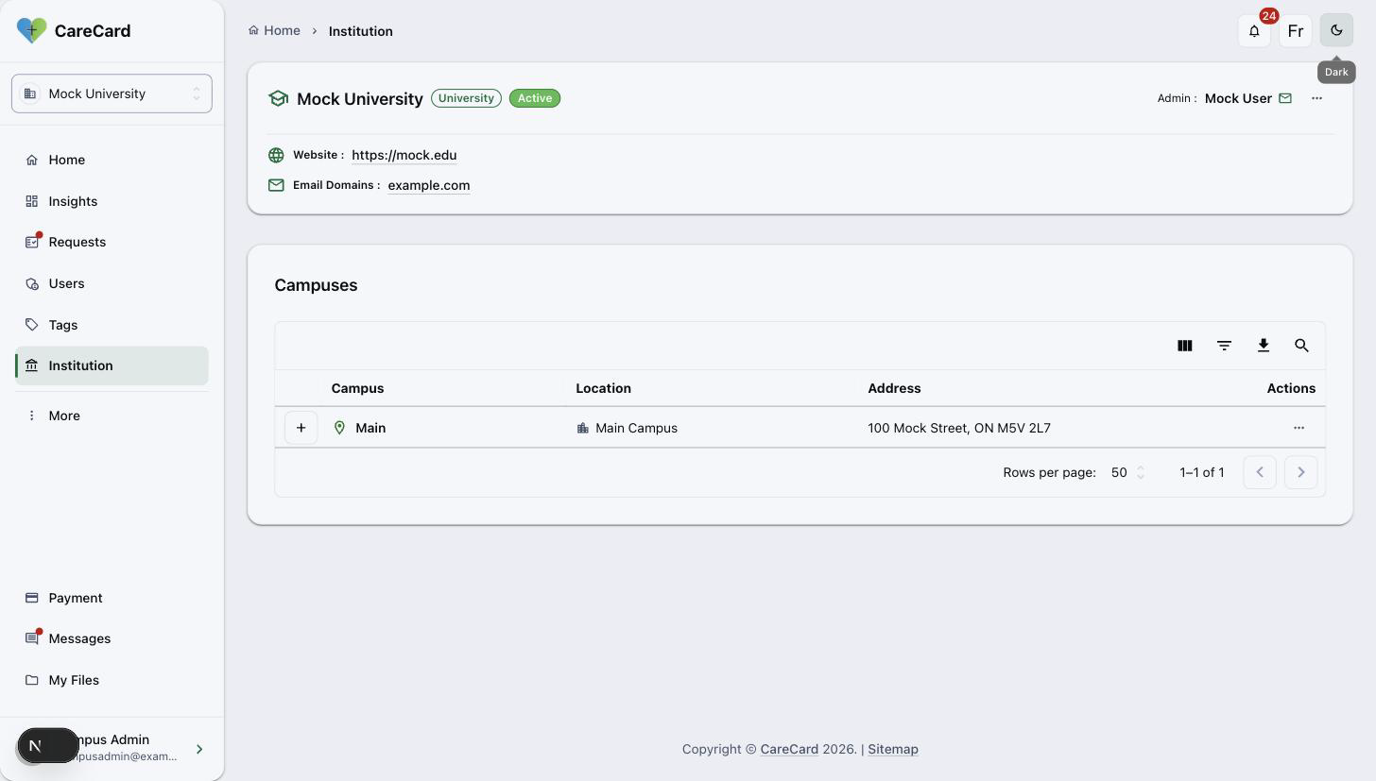Open actions menu for Main campus
The height and width of the screenshot is (781, 1376).
pos(1299,428)
